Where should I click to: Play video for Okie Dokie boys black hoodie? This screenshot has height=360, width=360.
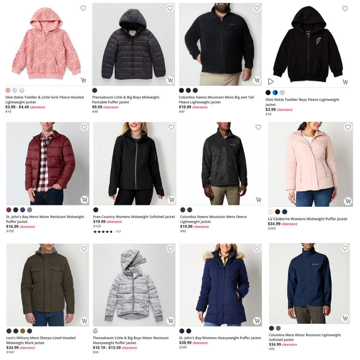271,81
